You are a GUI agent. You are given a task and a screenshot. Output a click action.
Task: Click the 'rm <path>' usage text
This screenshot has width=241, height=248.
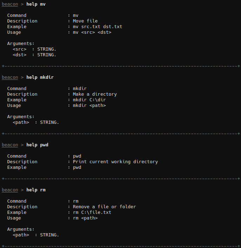coord(85,218)
